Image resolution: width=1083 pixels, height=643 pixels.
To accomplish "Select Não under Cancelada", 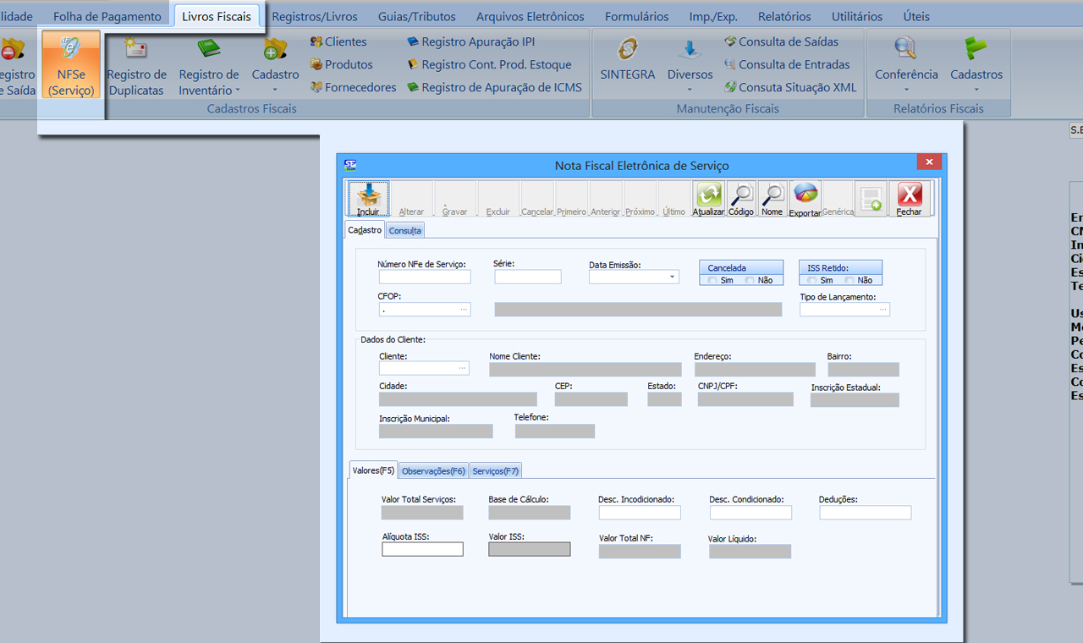I will pyautogui.click(x=751, y=280).
